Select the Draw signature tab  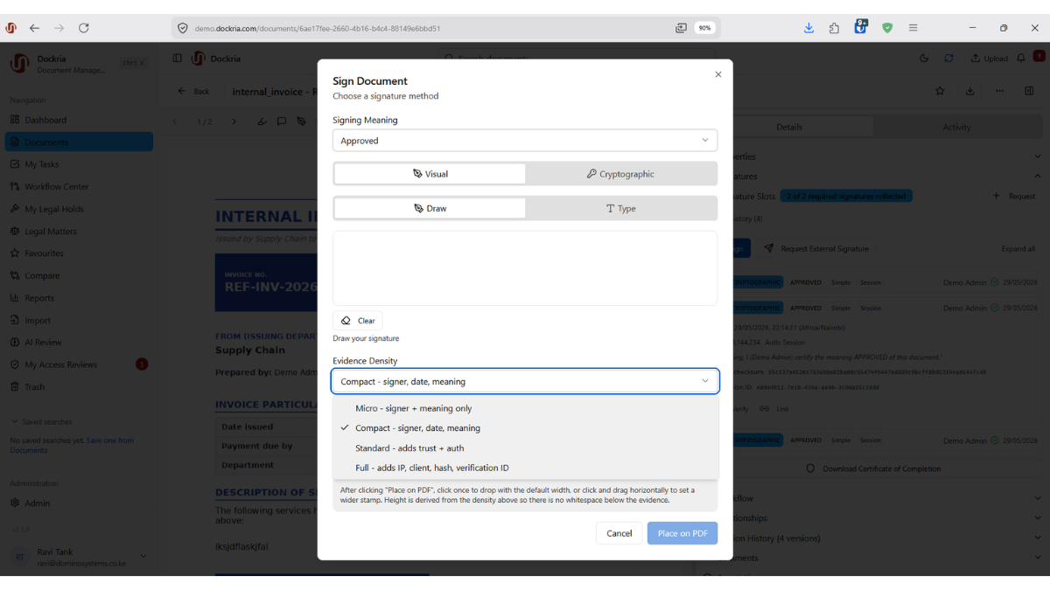point(430,209)
